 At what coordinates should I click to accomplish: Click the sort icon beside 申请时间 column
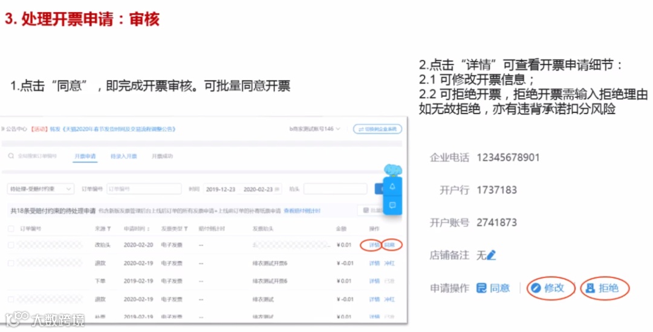pos(149,229)
